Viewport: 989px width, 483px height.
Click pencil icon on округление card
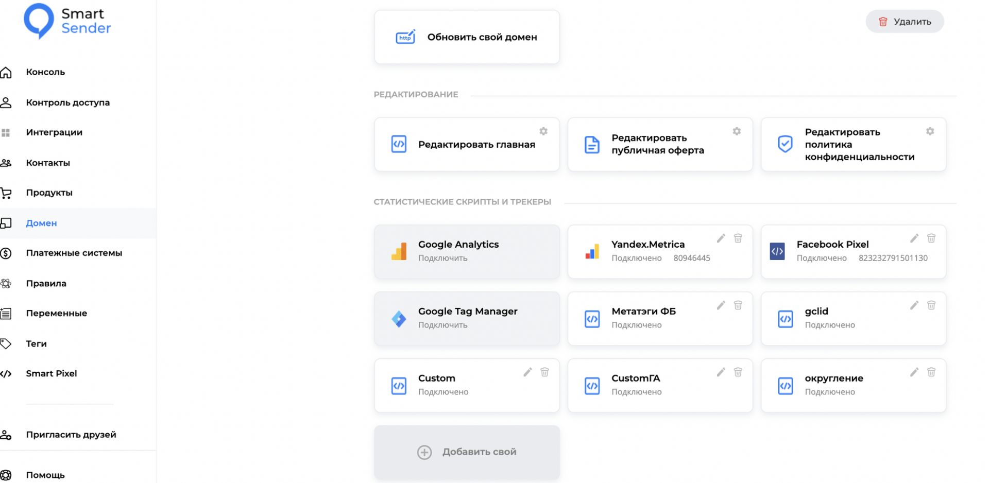click(x=914, y=372)
